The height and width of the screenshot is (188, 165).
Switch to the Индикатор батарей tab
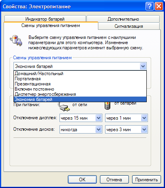click(45, 19)
